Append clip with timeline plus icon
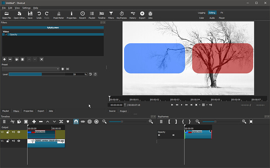 coord(34,122)
